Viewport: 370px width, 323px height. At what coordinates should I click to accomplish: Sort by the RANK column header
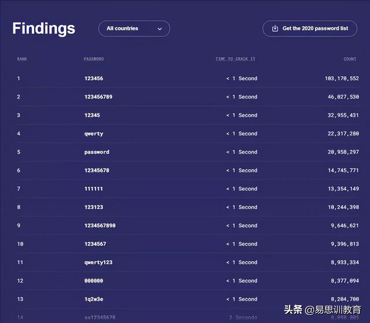[22, 59]
